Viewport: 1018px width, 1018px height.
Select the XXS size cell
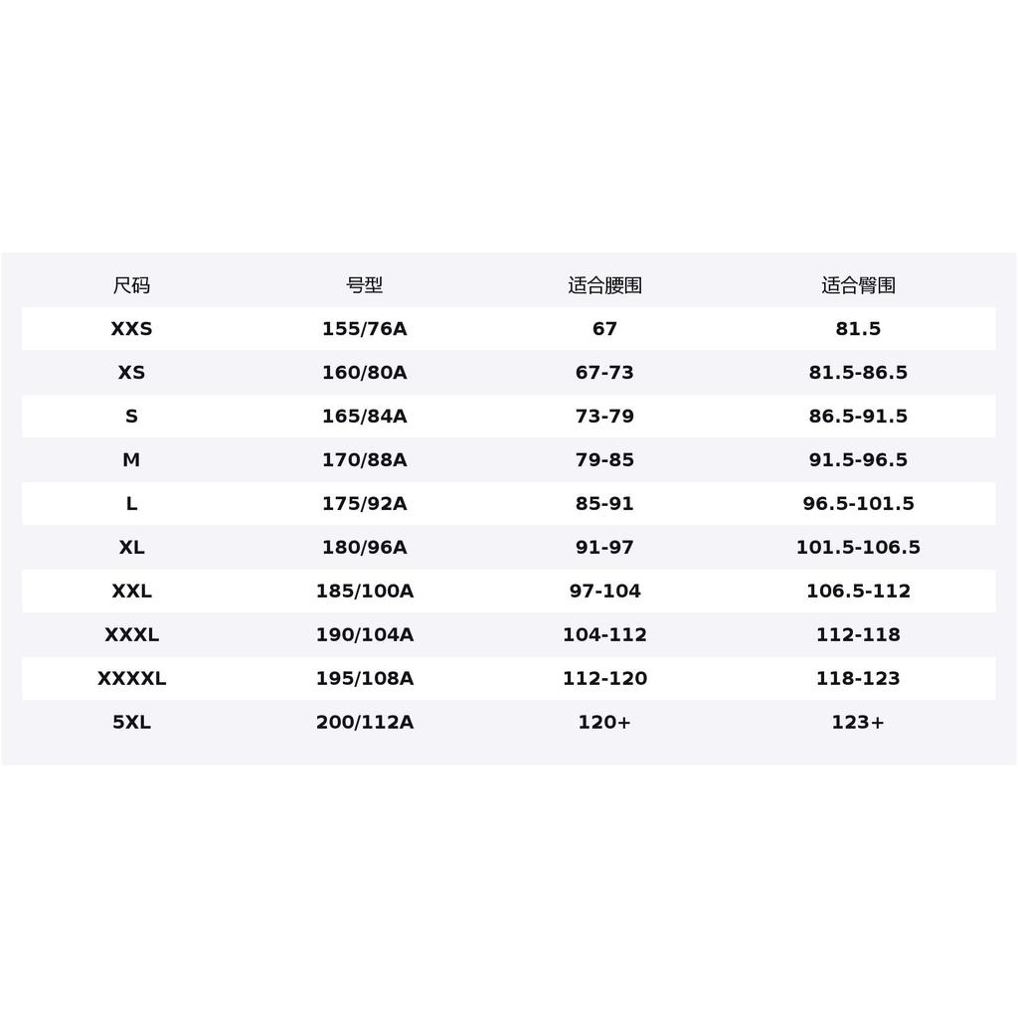[x=131, y=328]
